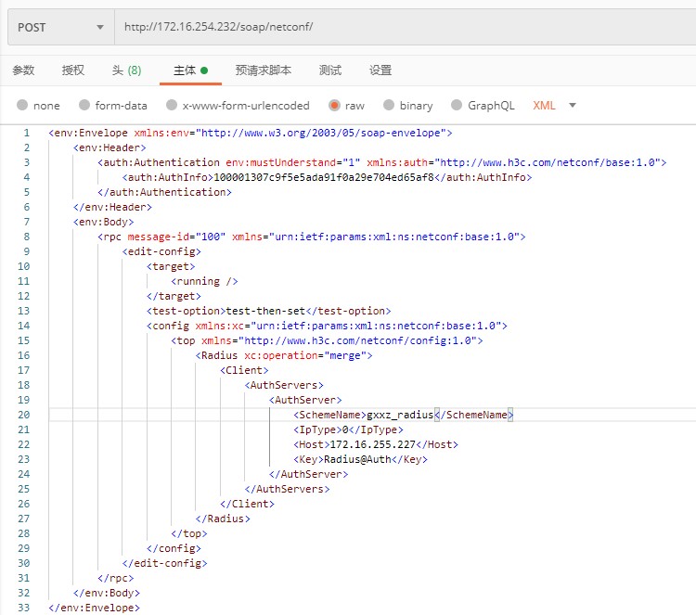This screenshot has width=696, height=615.
Task: Open the 授权 tab
Action: coord(73,70)
